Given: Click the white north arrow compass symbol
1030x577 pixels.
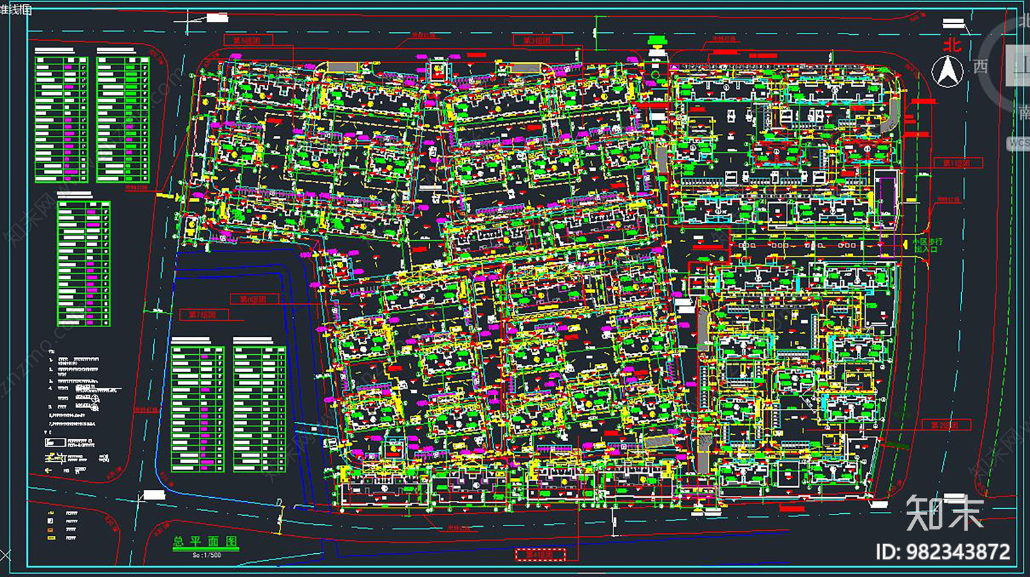Looking at the screenshot, I should tap(948, 71).
